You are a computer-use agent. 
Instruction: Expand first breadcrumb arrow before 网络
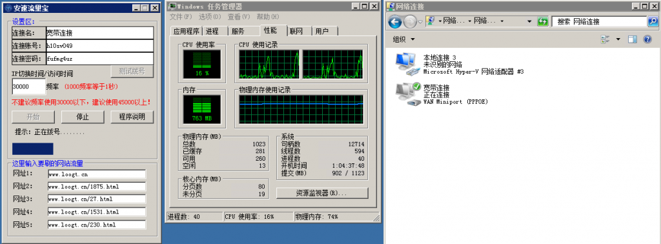(440, 21)
